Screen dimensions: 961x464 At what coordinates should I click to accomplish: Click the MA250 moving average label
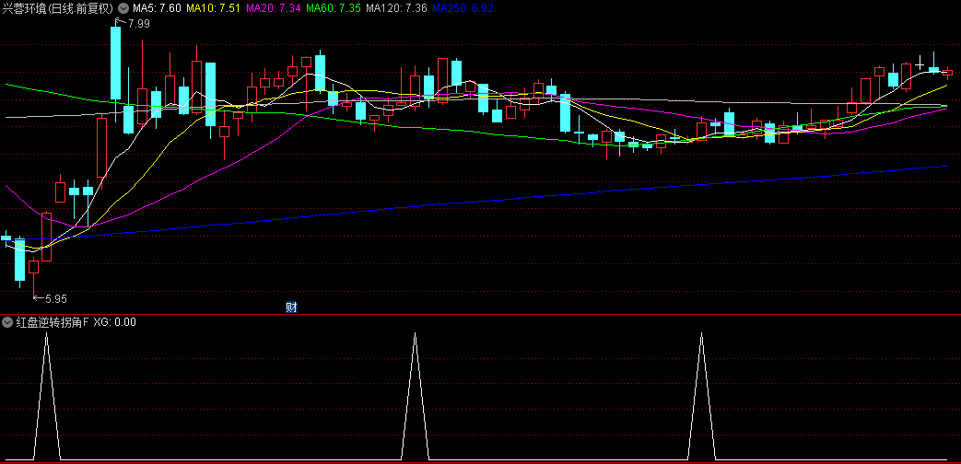463,8
